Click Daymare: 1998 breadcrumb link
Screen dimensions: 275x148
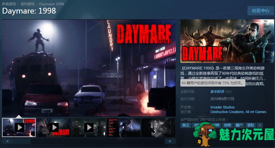pyautogui.click(x=52, y=4)
